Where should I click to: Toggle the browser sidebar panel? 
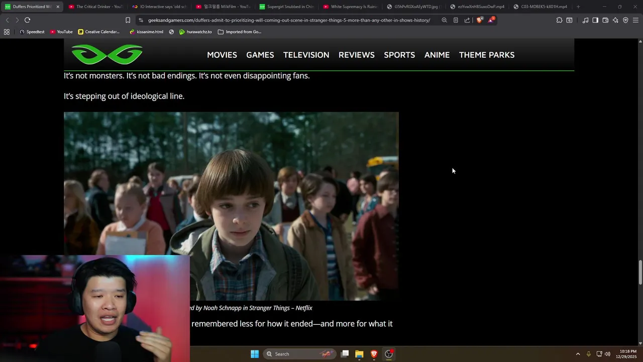(x=595, y=20)
